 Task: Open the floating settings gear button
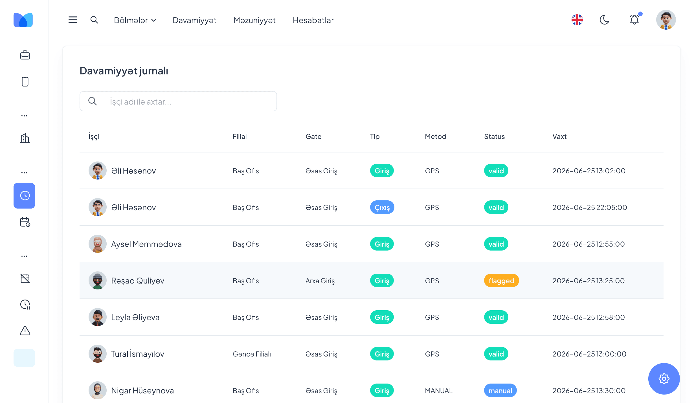coord(664,378)
